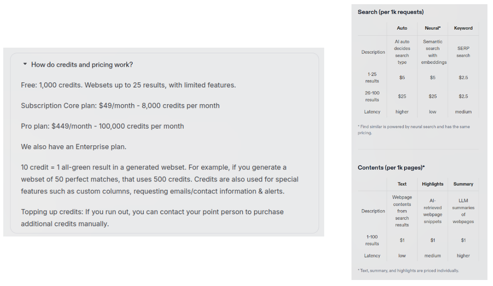Click the Pro plan $449/month line
Screen dimensions: 493x286
pos(102,126)
